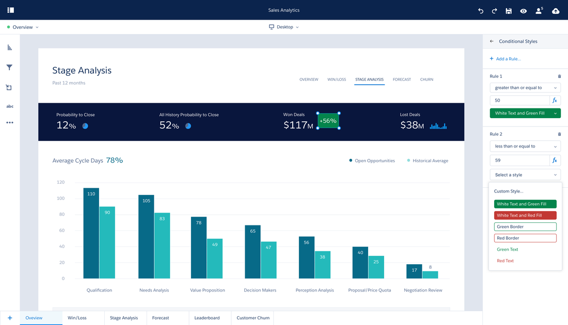The height and width of the screenshot is (325, 568).
Task: Open the more options ellipsis icon
Action: click(10, 123)
